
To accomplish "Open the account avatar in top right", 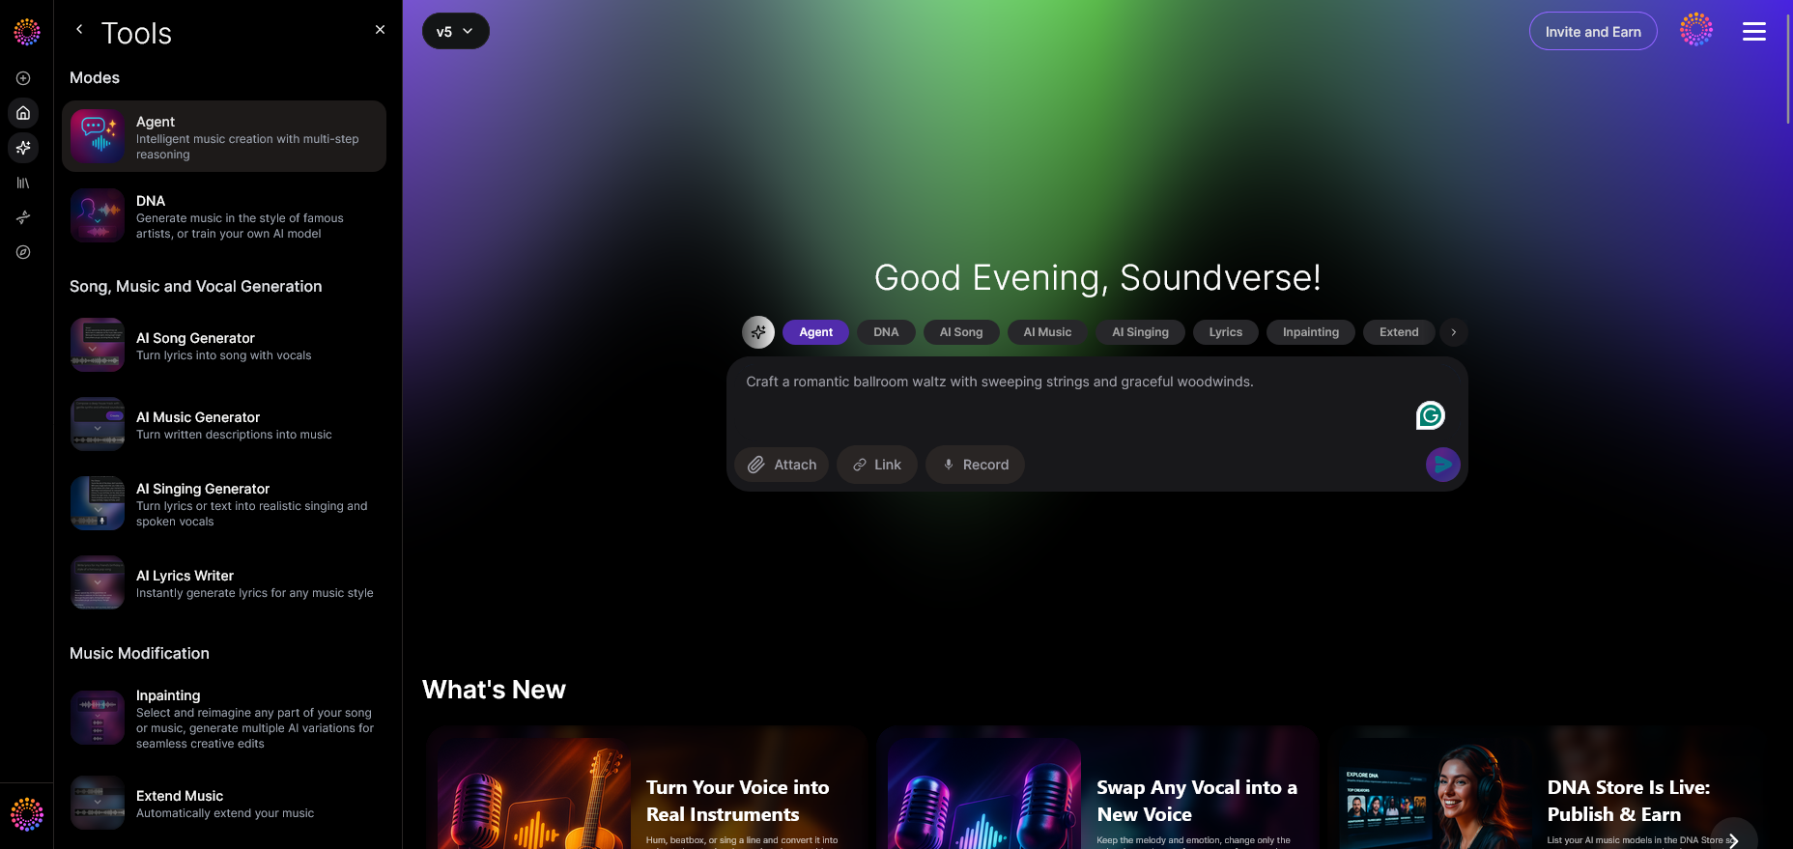I will click(1696, 30).
